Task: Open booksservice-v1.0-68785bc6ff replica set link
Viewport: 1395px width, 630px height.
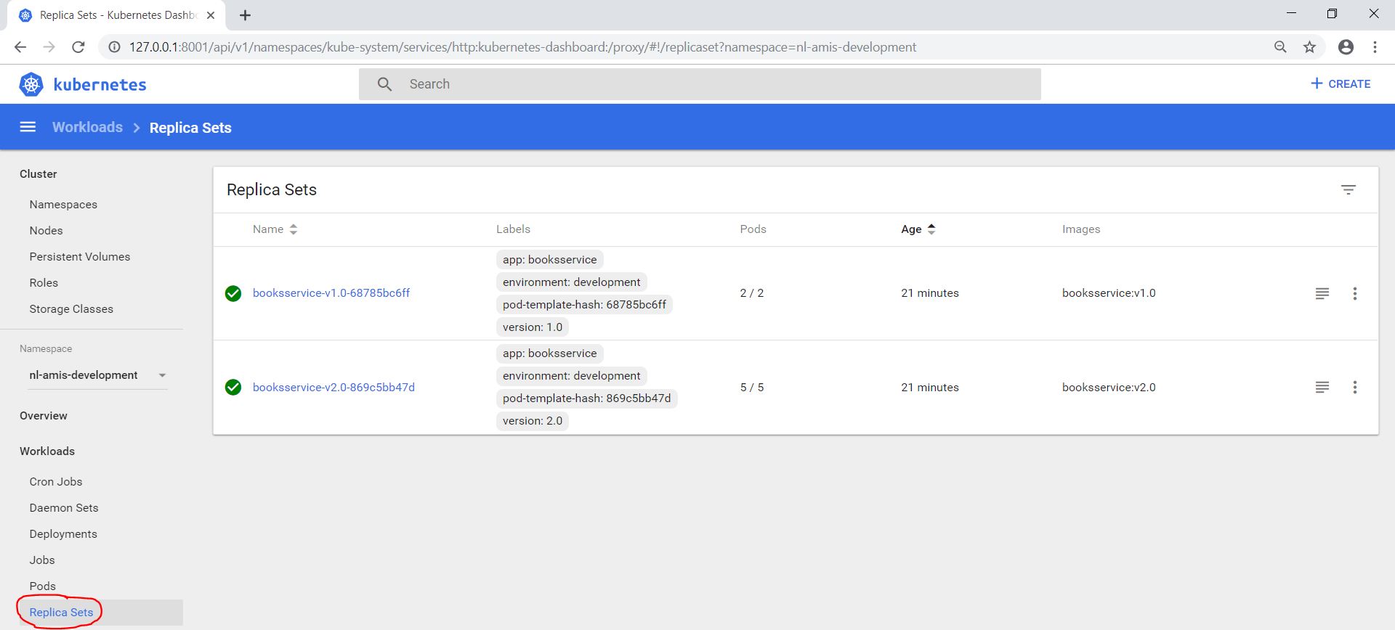Action: coord(331,293)
